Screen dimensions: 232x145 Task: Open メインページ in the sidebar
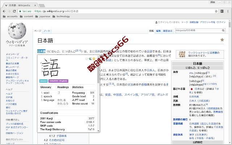pyautogui.click(x=12, y=54)
